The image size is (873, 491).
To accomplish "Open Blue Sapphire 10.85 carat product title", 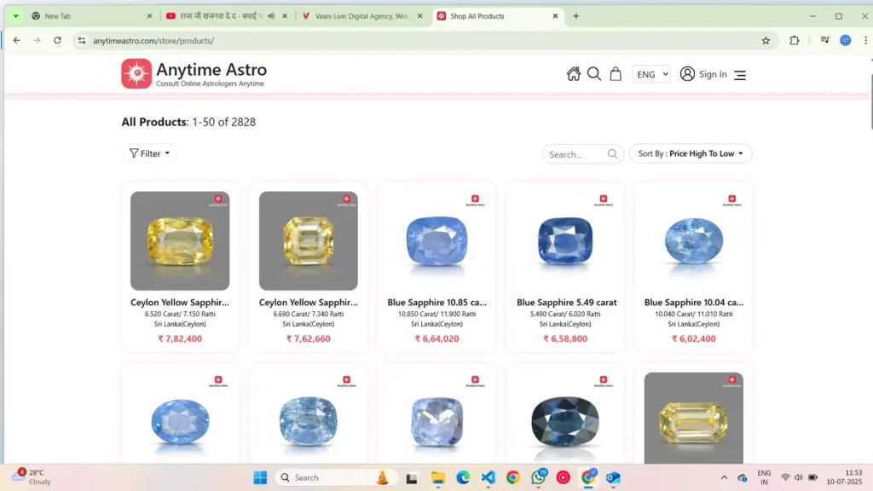I will [437, 303].
